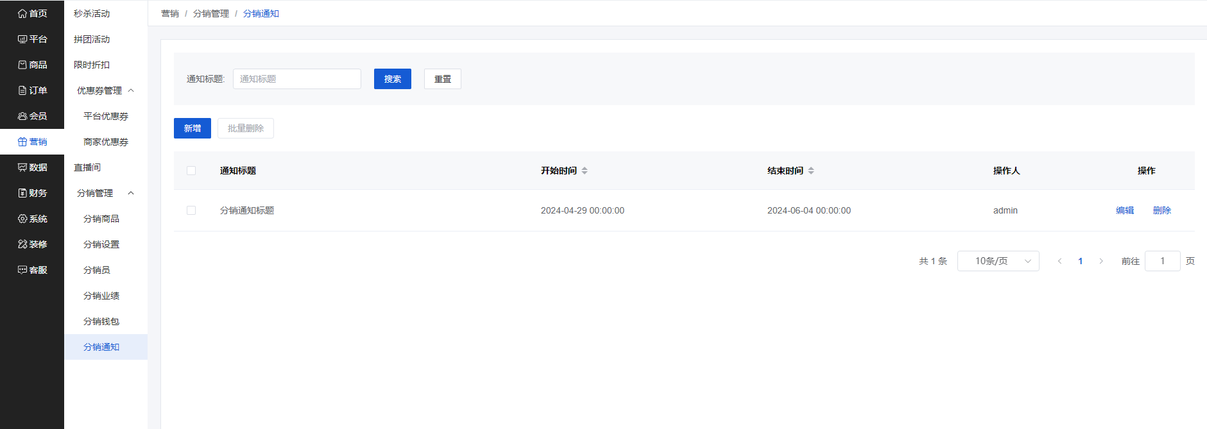Click 分销通知 in the breadcrumb
Screen dimensions: 1207x429
[x=261, y=13]
